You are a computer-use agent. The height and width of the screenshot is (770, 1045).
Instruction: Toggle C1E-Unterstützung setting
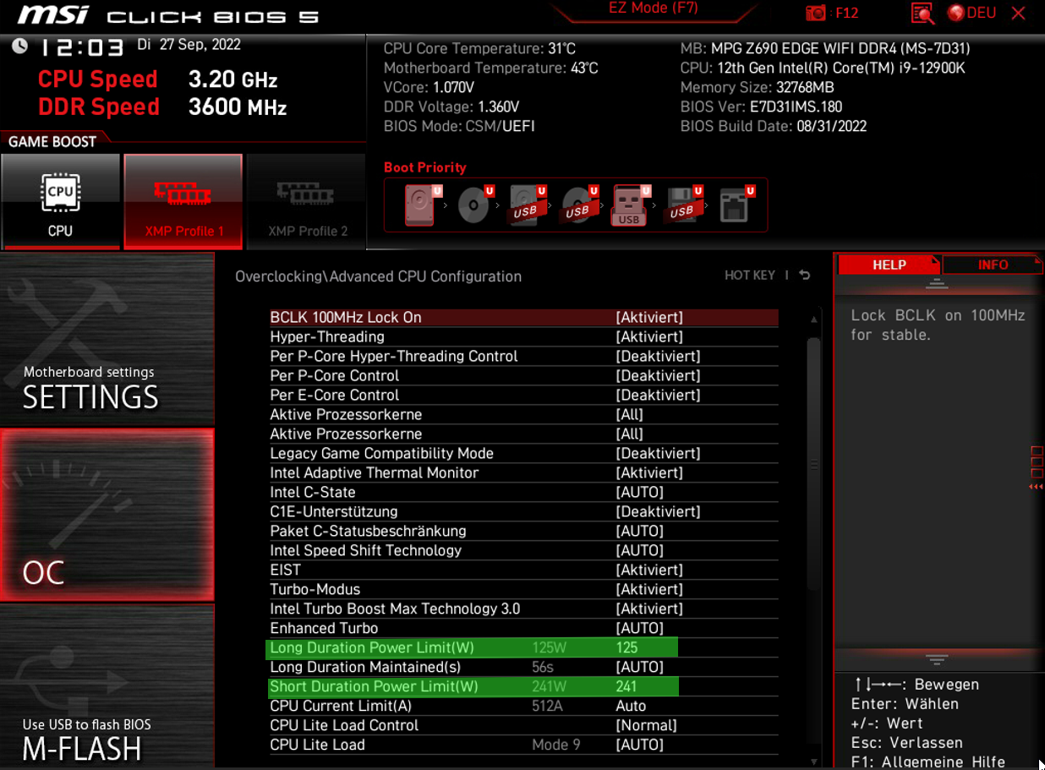point(523,512)
